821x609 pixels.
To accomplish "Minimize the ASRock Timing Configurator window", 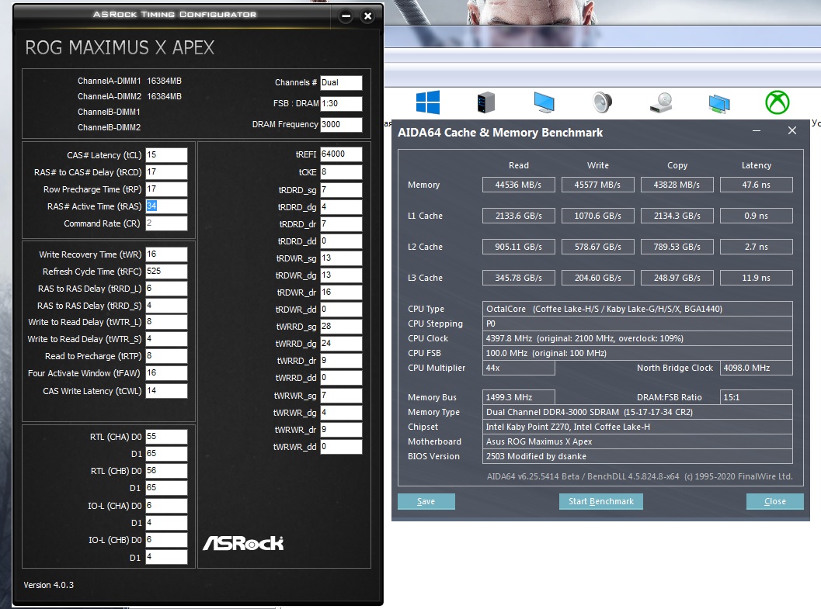I will (346, 16).
